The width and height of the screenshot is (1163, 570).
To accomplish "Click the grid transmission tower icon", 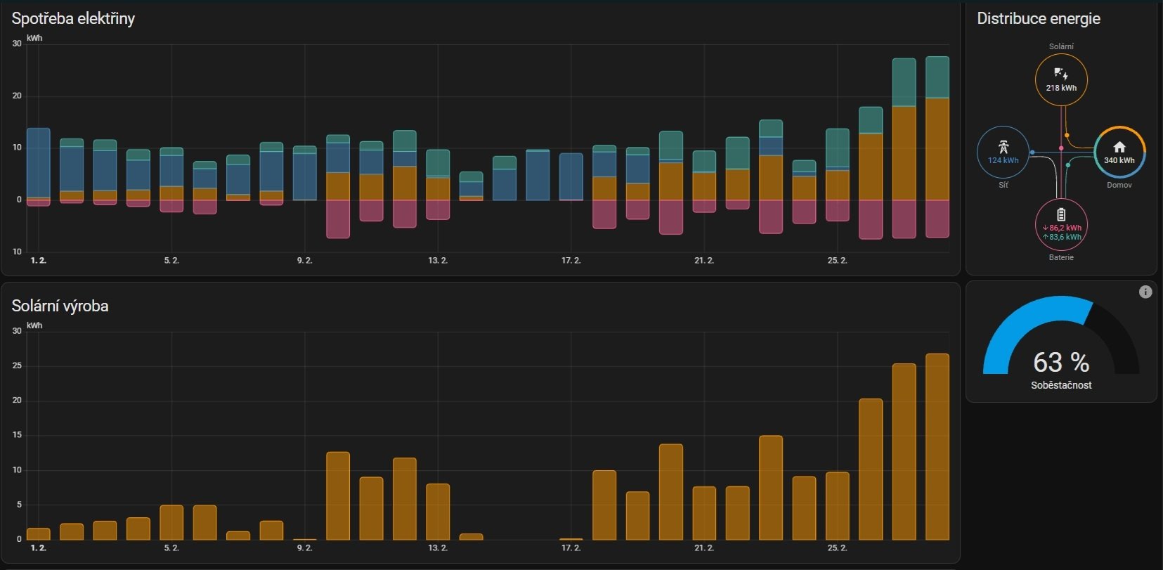I will [x=1003, y=146].
